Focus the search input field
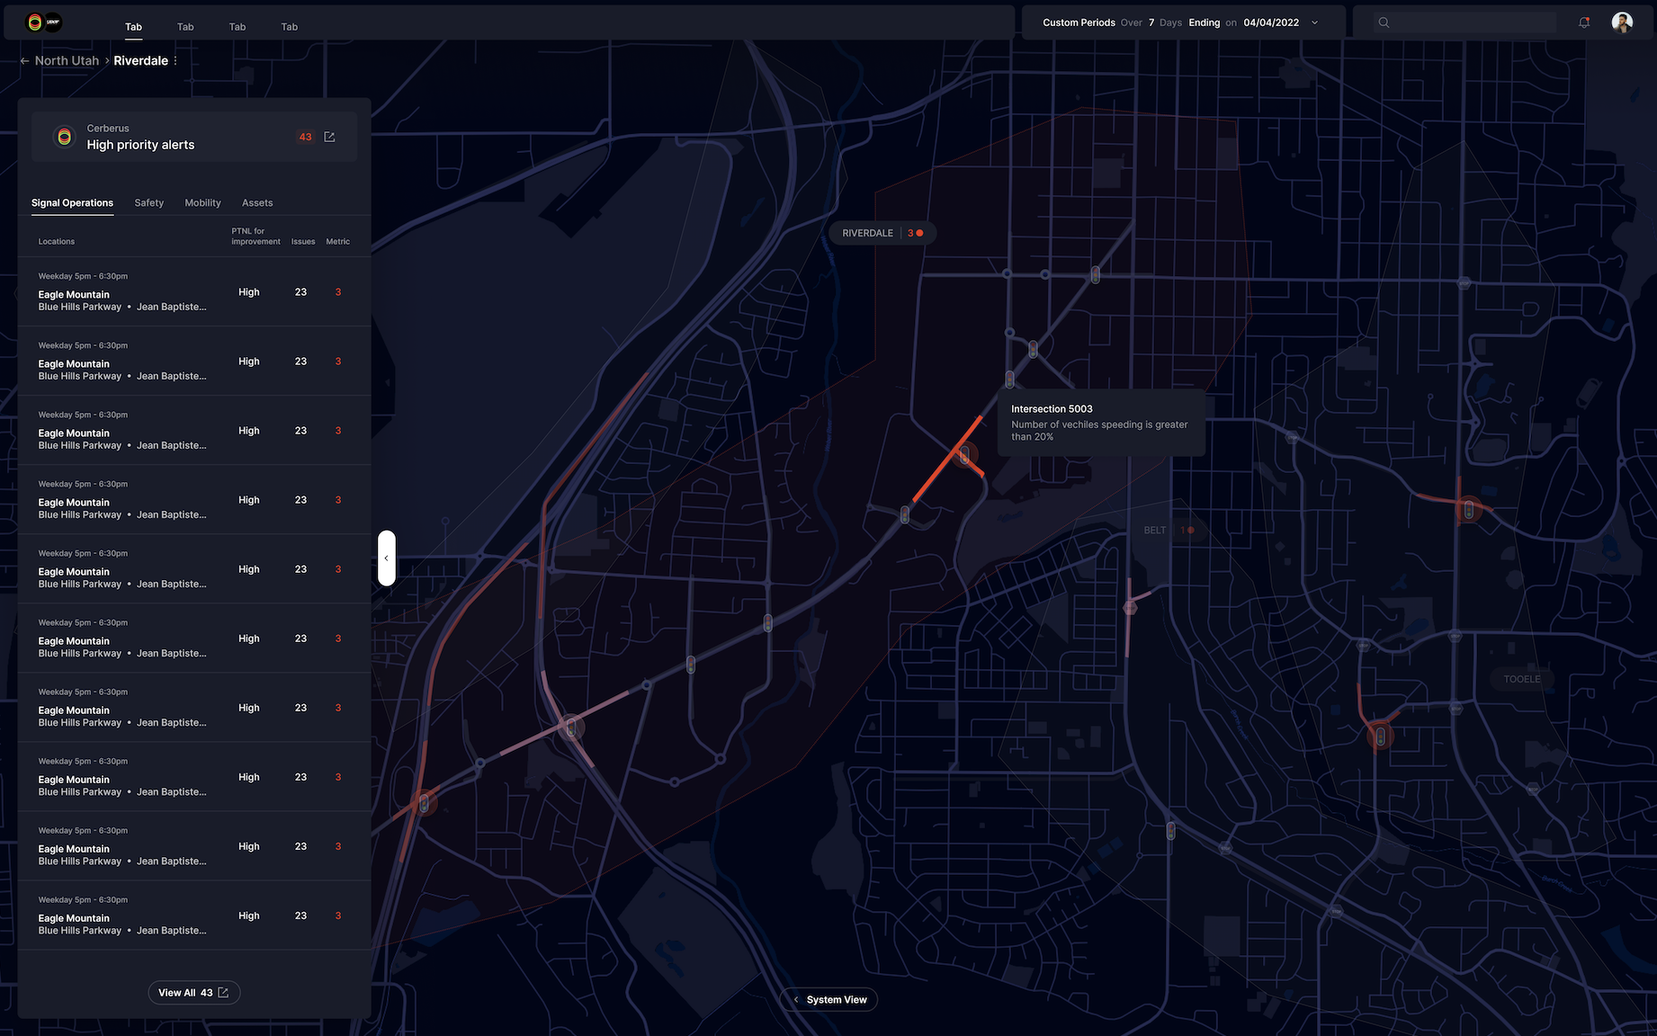 (1475, 22)
